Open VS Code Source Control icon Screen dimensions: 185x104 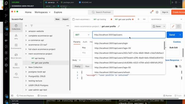pyautogui.click(x=6, y=15)
